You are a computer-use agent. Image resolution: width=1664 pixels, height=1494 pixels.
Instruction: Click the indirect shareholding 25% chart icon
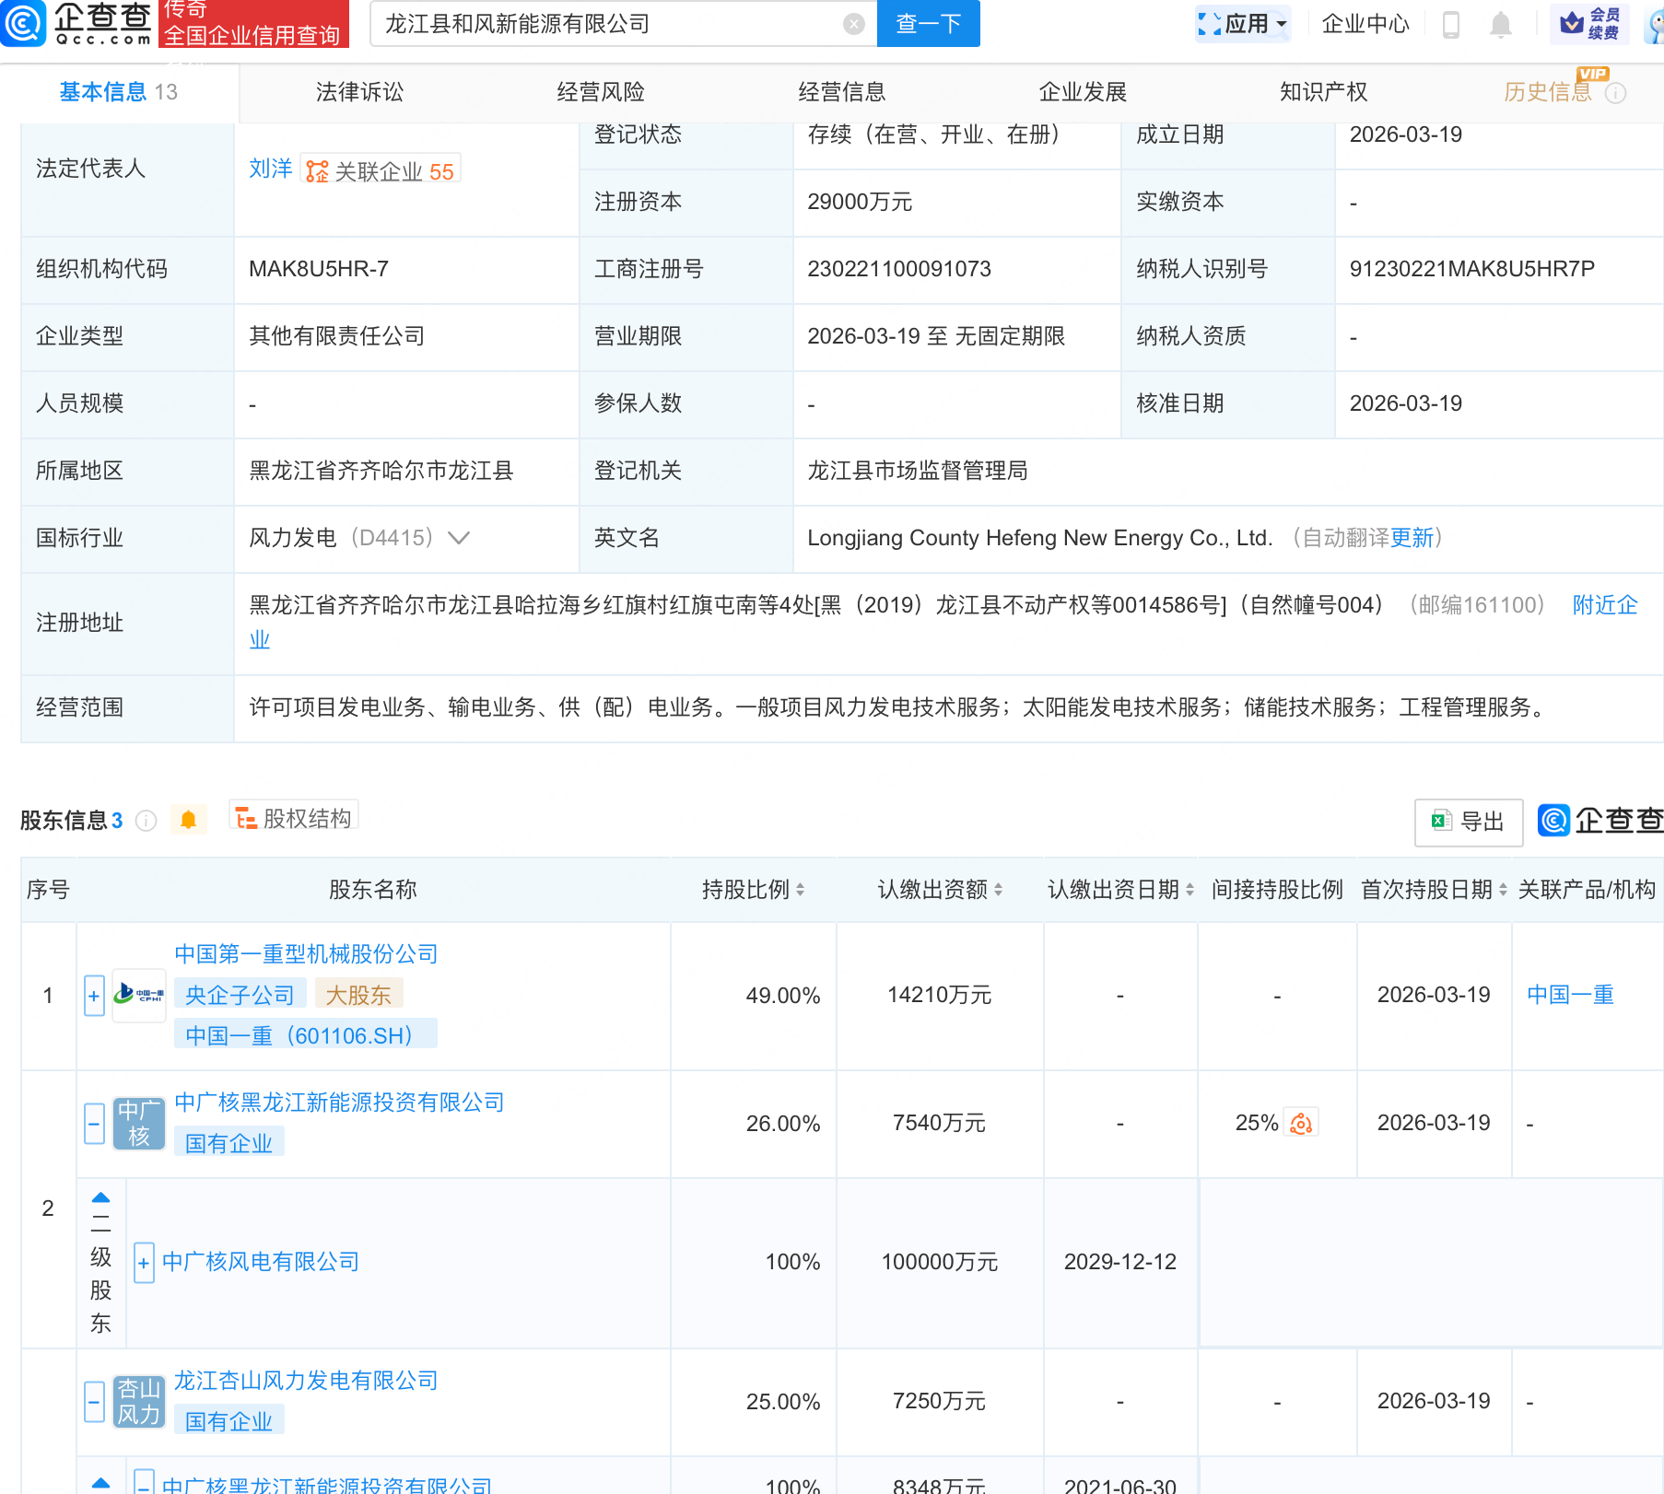(1301, 1123)
